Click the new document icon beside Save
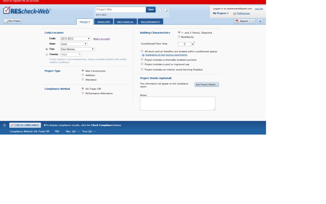The image size is (326, 204). [166, 10]
